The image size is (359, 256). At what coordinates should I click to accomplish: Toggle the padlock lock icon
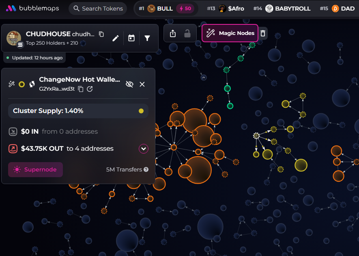(x=187, y=33)
